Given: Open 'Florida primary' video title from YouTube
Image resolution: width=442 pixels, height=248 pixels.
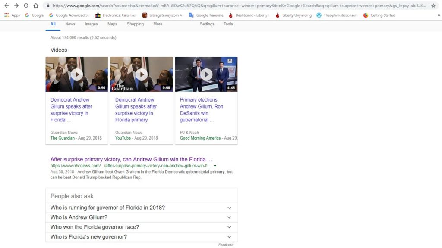Looking at the screenshot, I should (136, 110).
